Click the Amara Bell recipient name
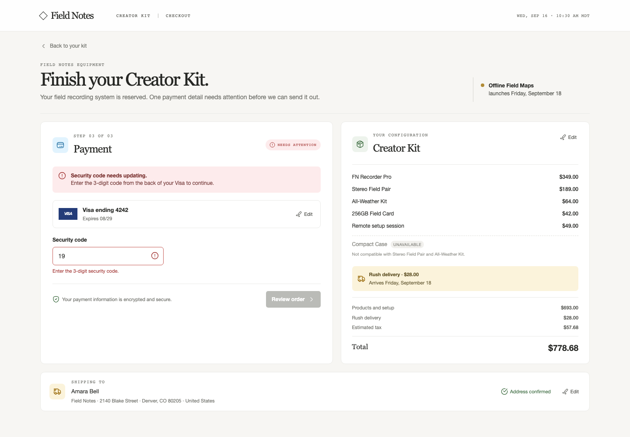This screenshot has width=630, height=437. [x=85, y=392]
